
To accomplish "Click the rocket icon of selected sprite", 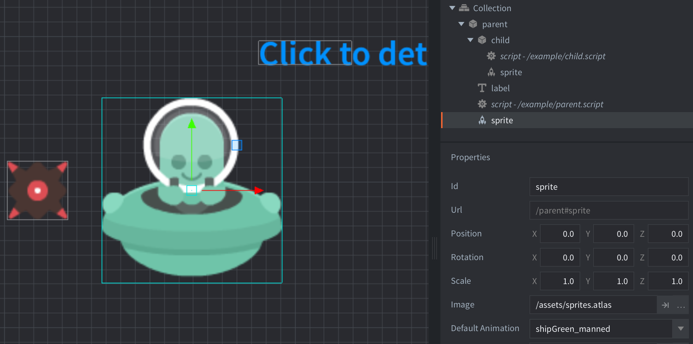I will point(482,120).
